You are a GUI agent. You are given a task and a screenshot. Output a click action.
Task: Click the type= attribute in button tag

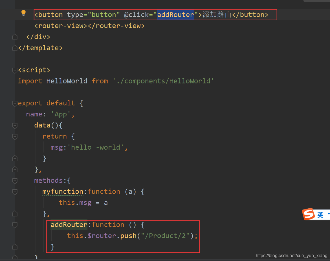tap(77, 15)
